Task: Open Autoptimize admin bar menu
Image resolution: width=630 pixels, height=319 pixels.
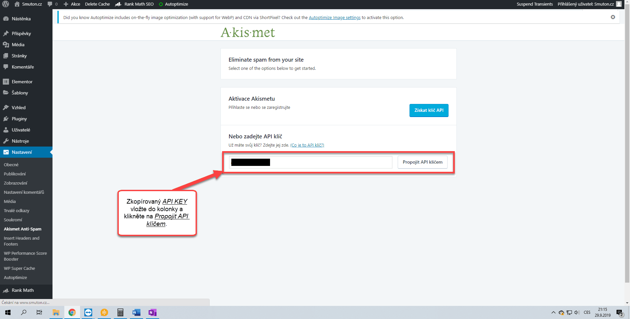Action: [173, 4]
